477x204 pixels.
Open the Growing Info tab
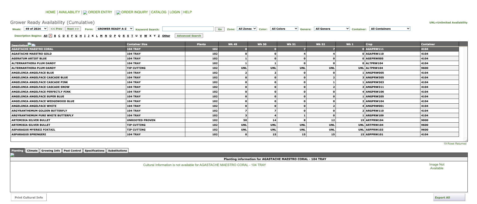coord(51,151)
